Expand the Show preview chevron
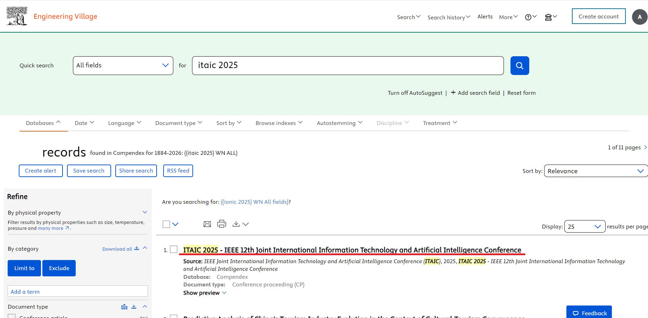This screenshot has height=318, width=648. pos(224,293)
